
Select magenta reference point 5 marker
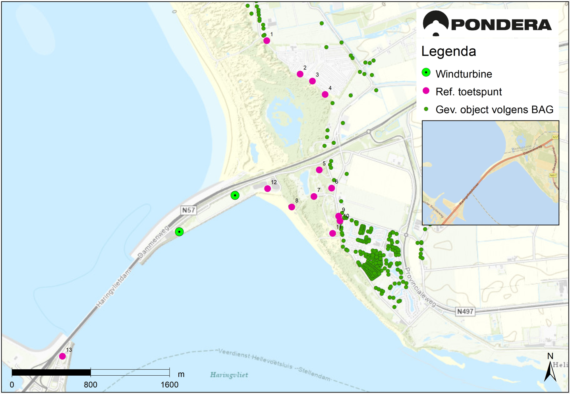click(319, 170)
